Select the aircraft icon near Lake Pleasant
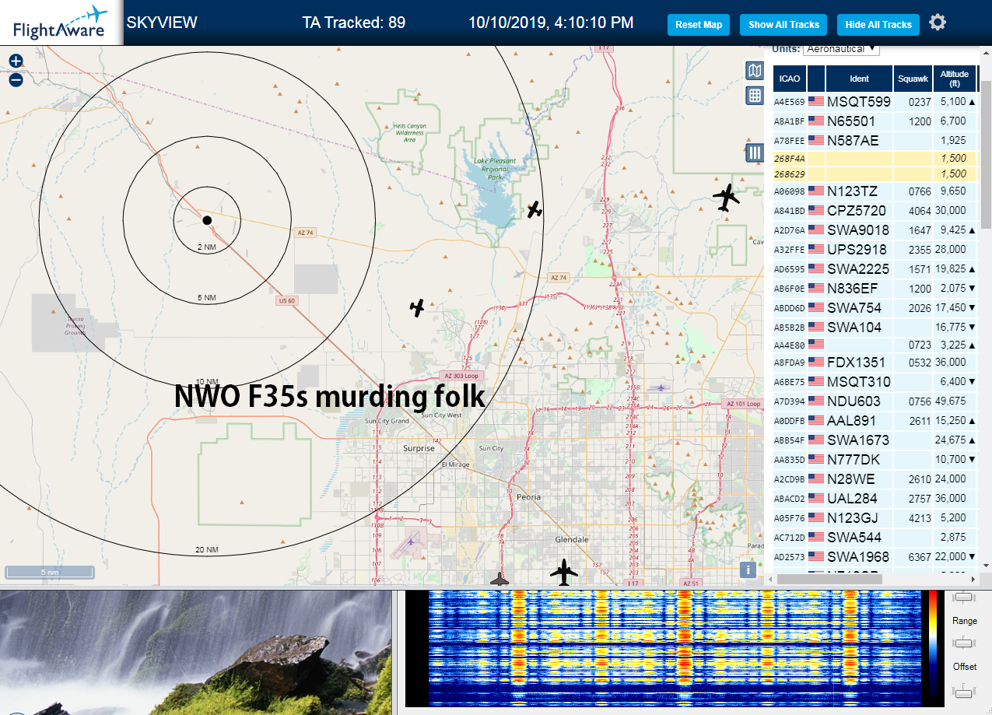992x715 pixels. pyautogui.click(x=535, y=209)
